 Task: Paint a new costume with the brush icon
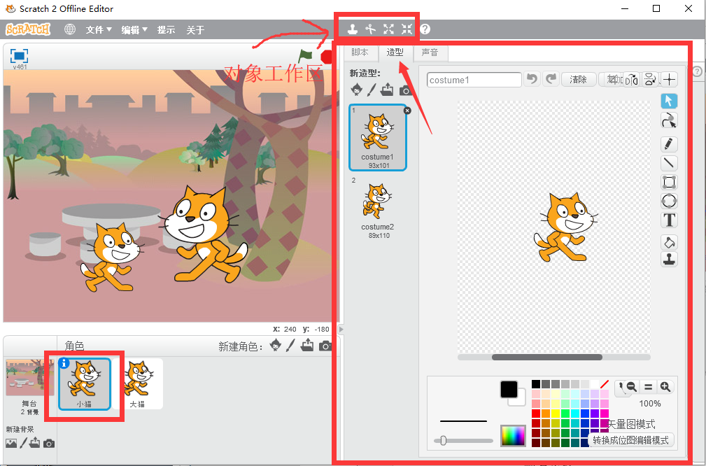pos(371,90)
